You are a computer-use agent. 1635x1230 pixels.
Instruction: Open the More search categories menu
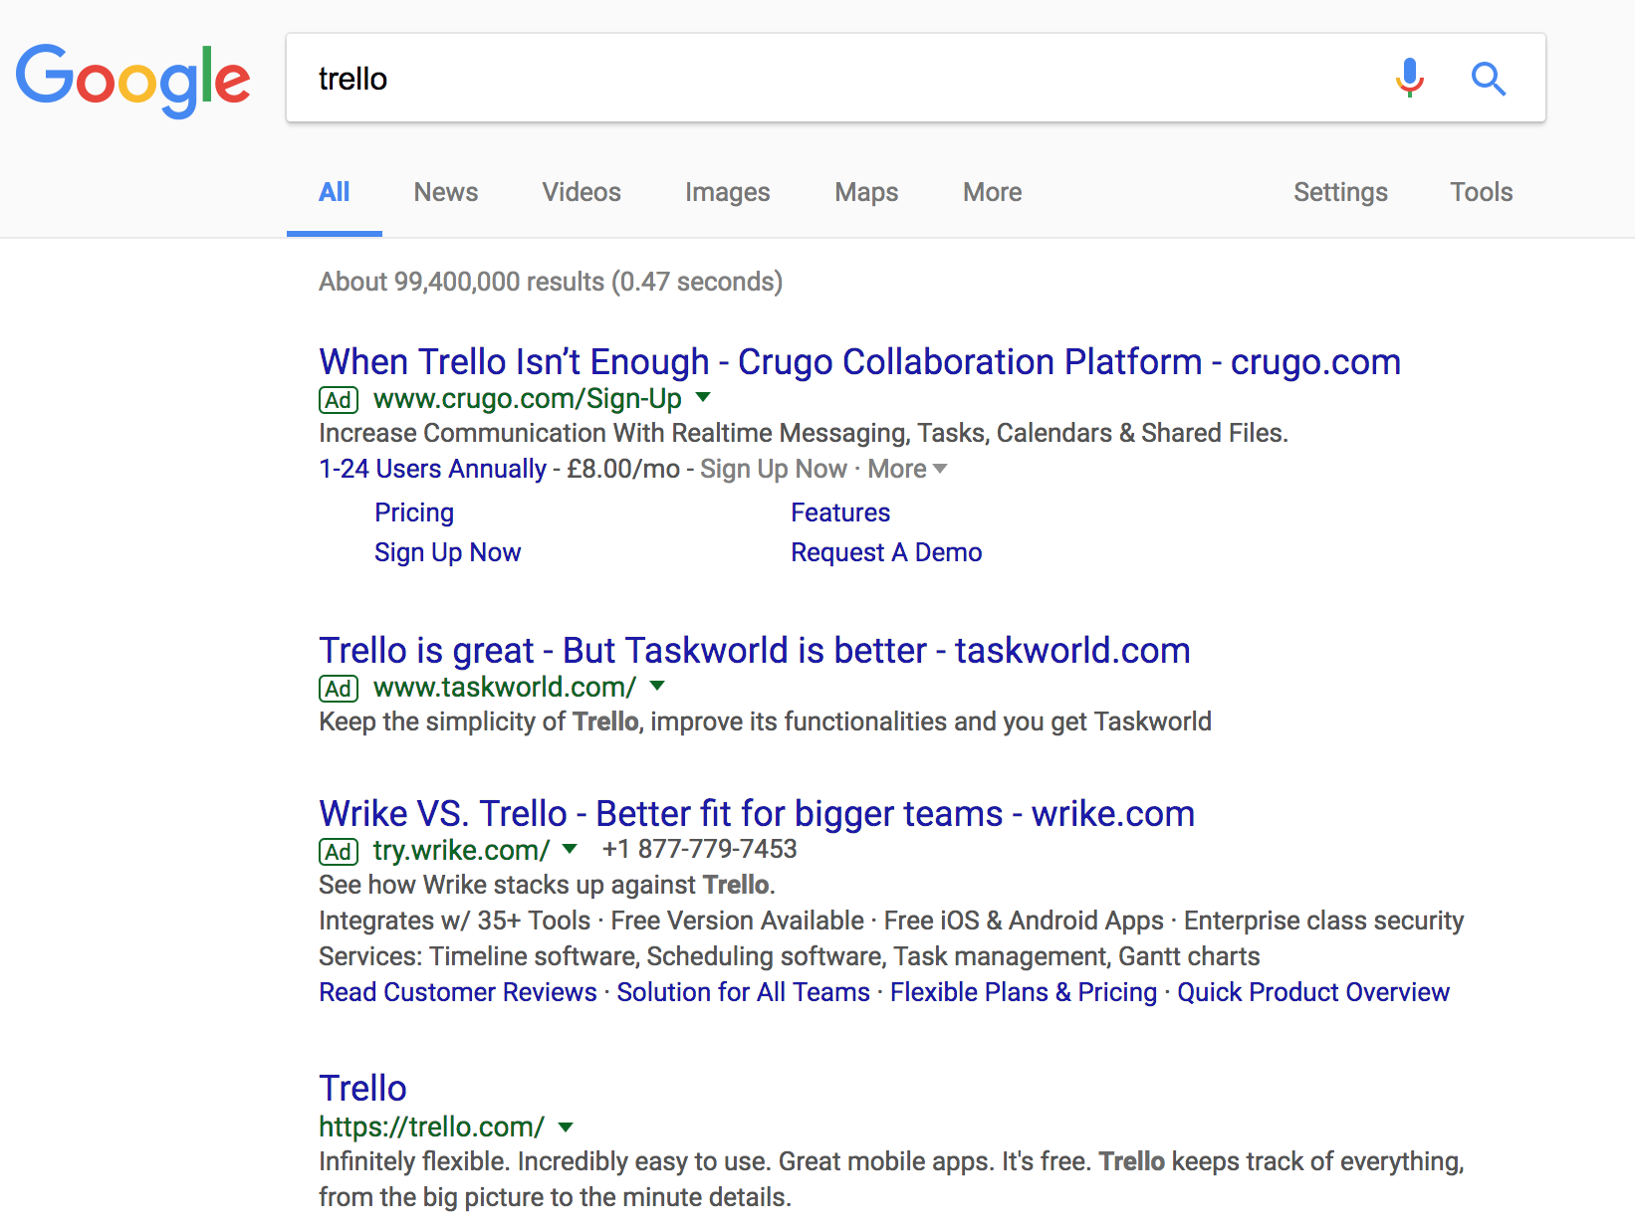click(x=992, y=192)
